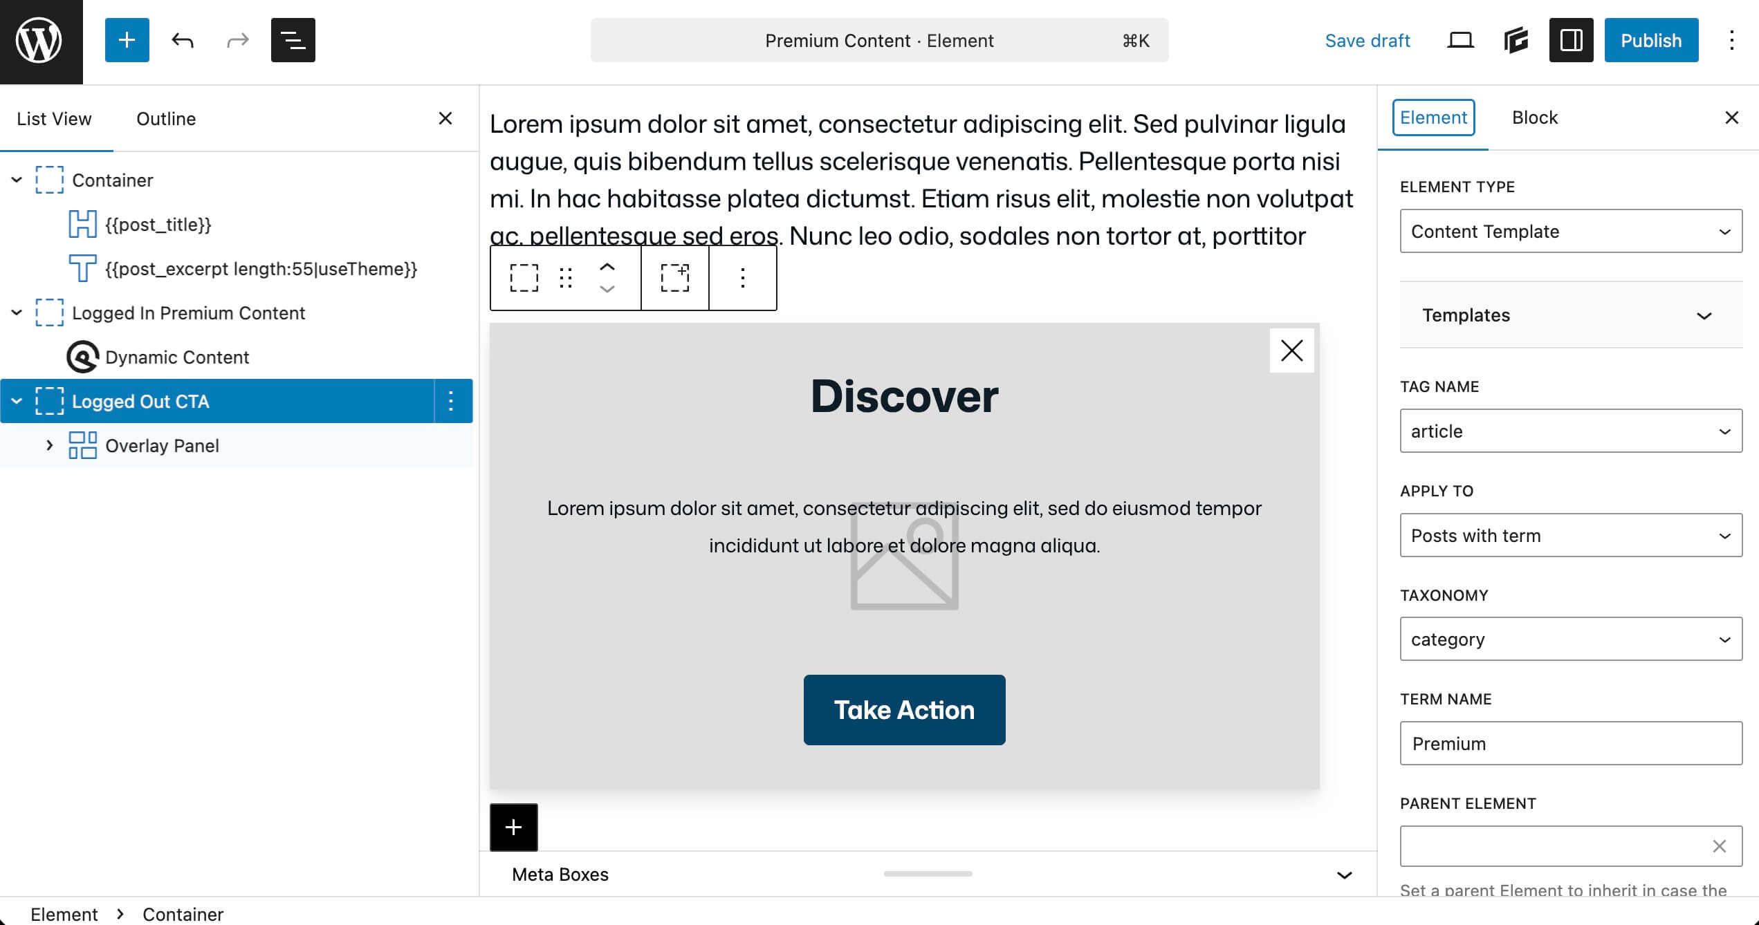
Task: Toggle the settings sidebar panel
Action: (x=1571, y=40)
